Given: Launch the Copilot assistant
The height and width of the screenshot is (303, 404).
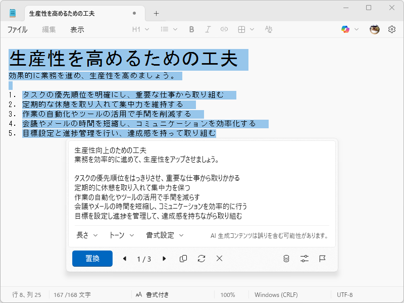Looking at the screenshot, I should [346, 29].
